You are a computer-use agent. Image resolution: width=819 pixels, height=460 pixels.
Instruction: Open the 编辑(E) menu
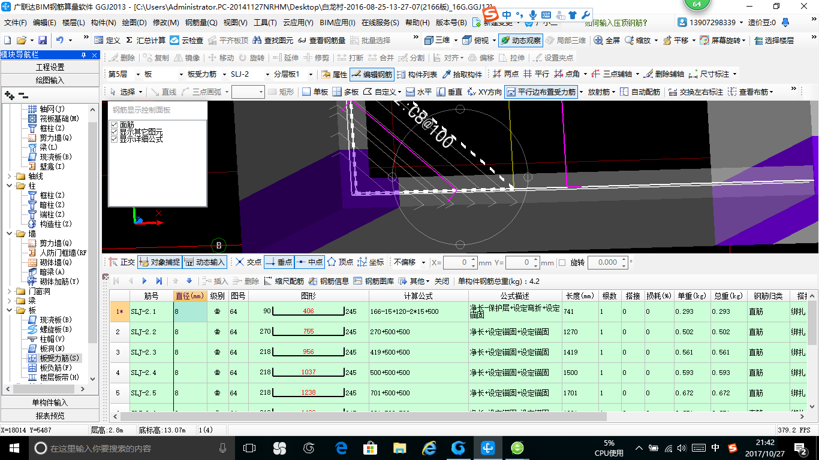pyautogui.click(x=44, y=23)
